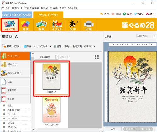The image size is (157, 132).
Task: Open ツール menu
Action: [x=54, y=8]
